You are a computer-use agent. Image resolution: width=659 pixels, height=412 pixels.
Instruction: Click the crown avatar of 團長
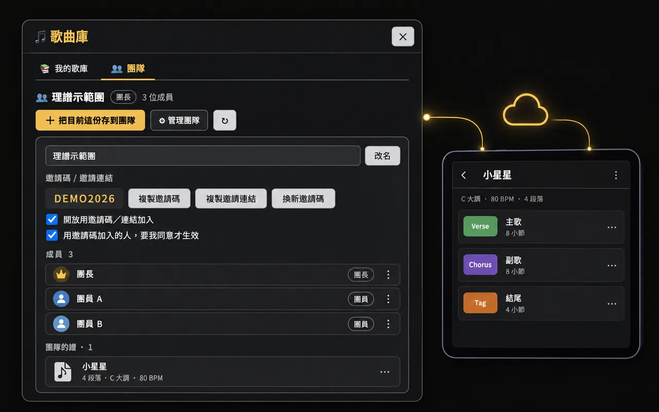[x=61, y=274]
